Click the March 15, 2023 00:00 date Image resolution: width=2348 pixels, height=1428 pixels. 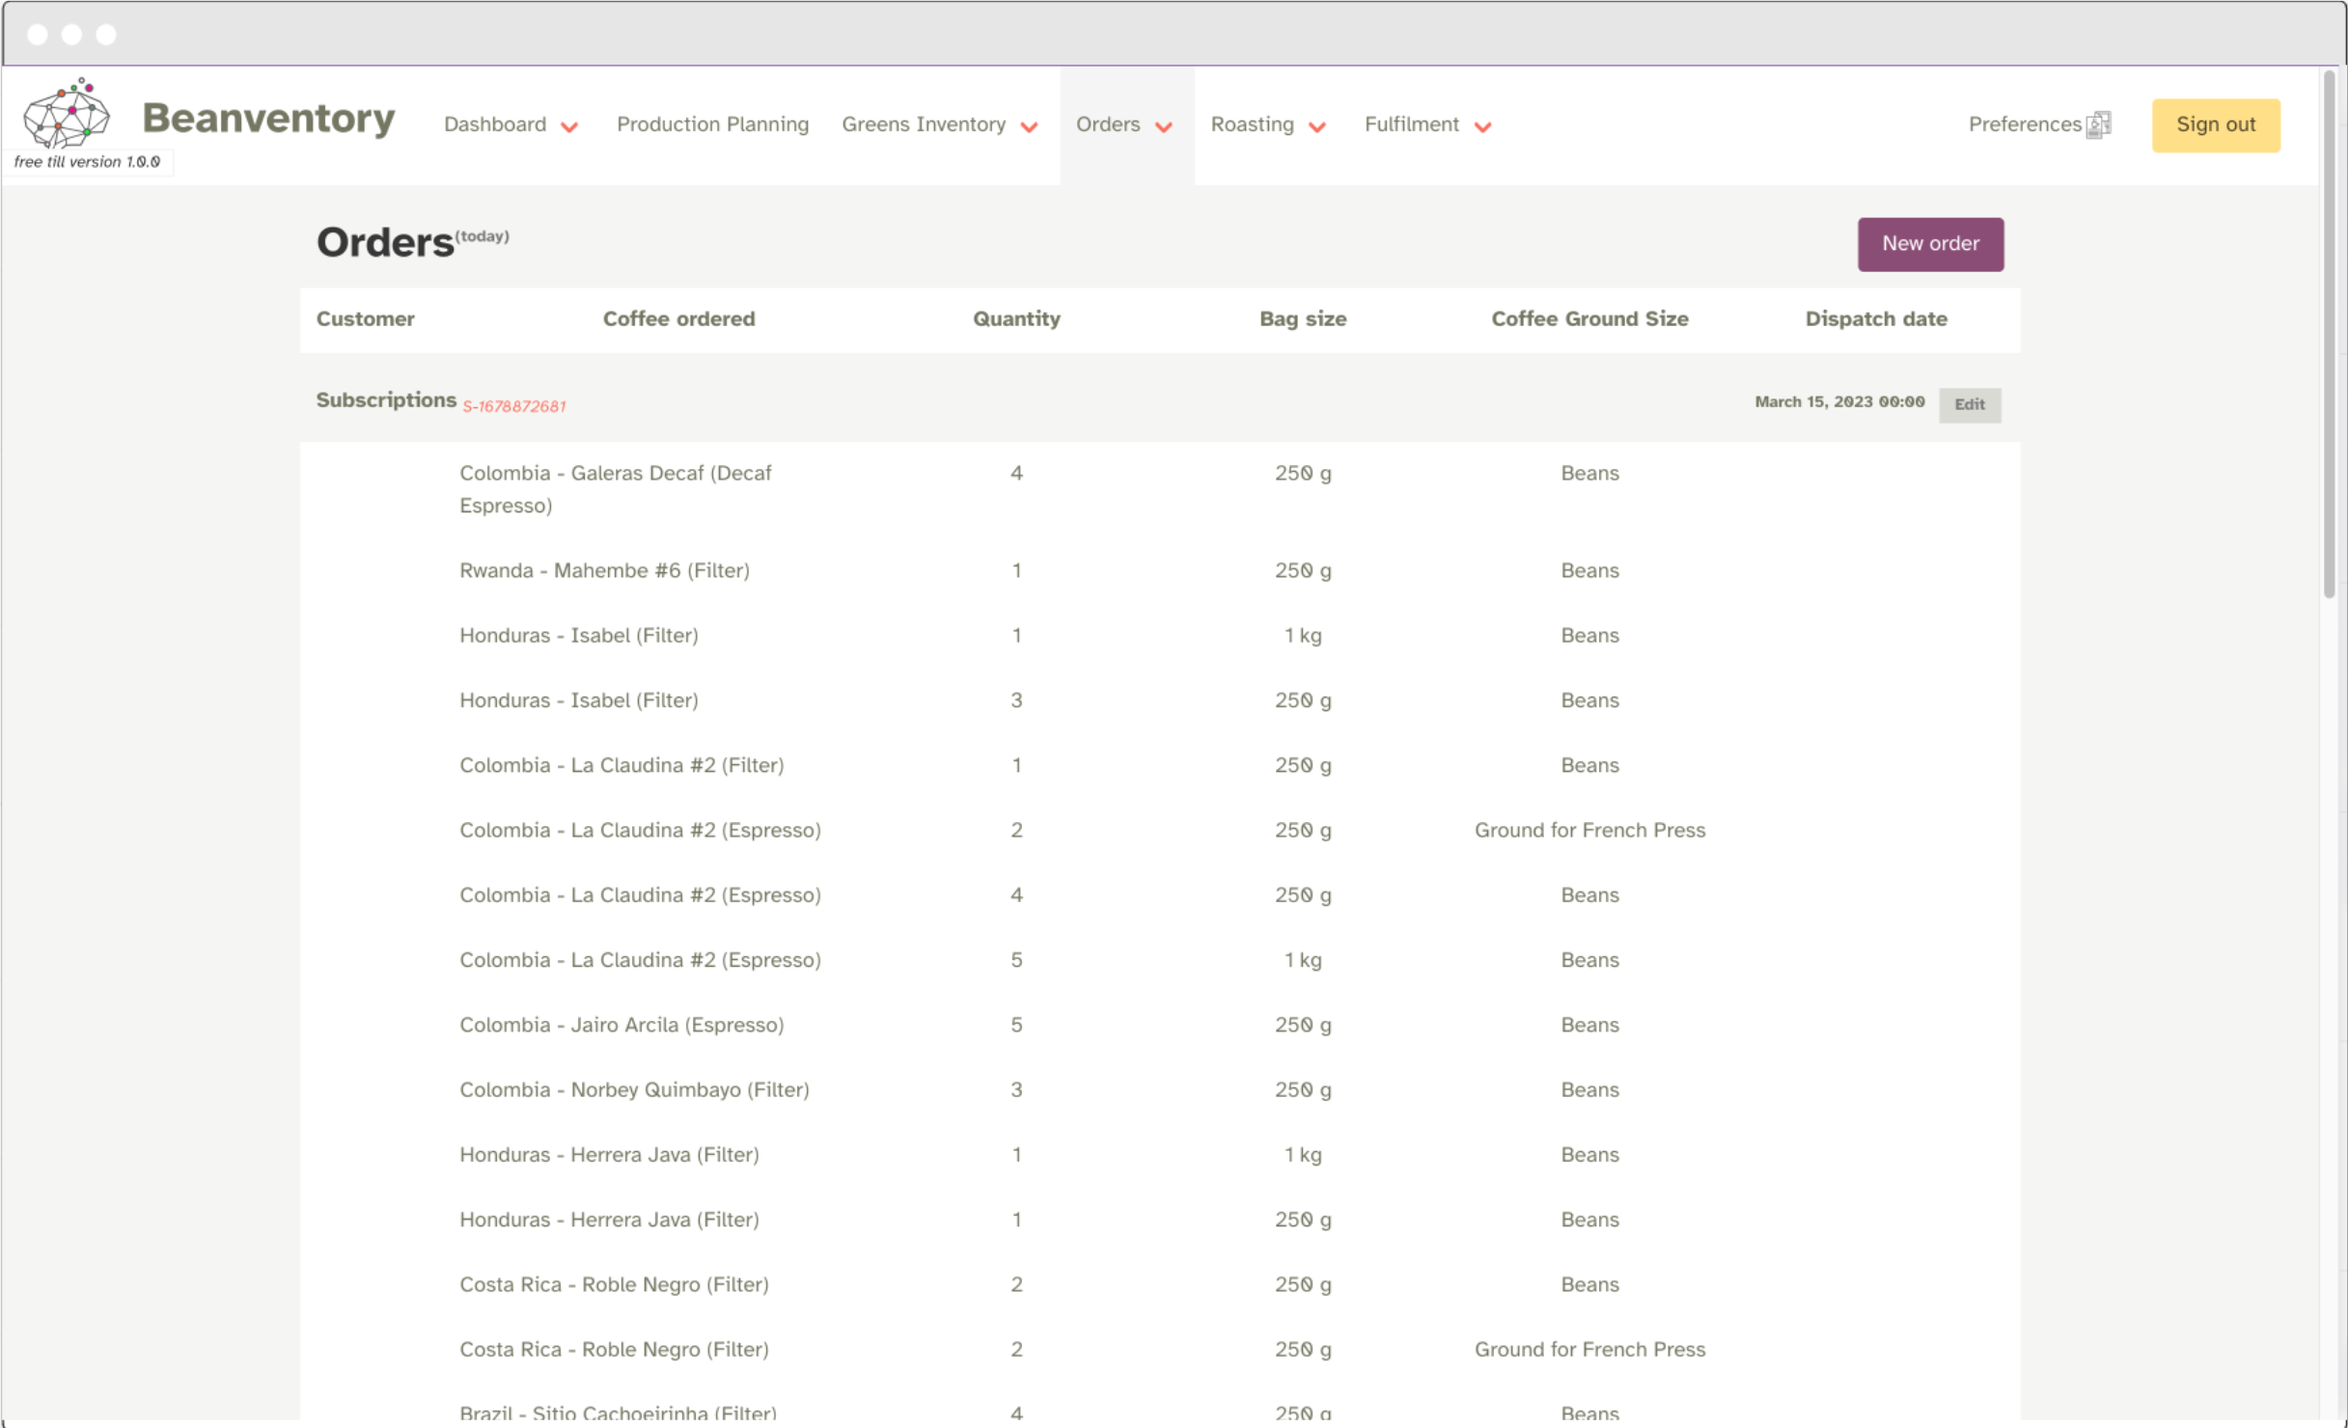tap(1839, 401)
